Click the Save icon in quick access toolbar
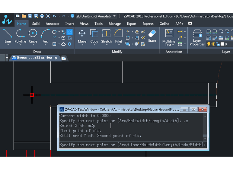This screenshot has width=233, height=169. tap(30, 16)
